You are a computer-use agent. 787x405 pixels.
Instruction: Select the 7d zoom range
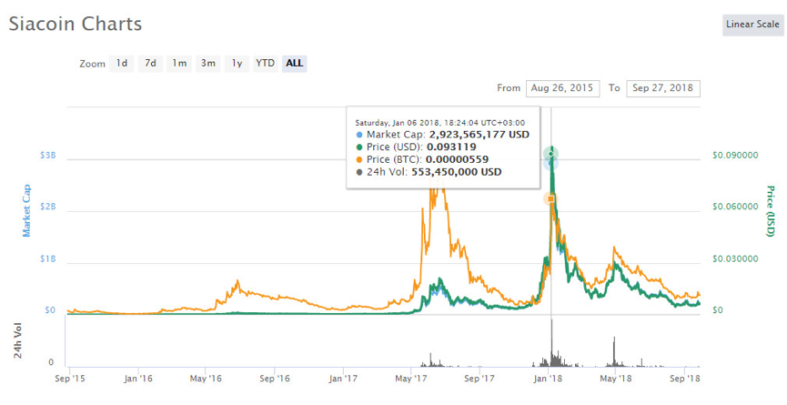150,63
